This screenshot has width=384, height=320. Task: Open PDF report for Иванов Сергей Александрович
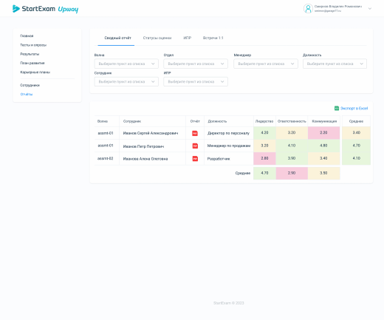click(195, 133)
